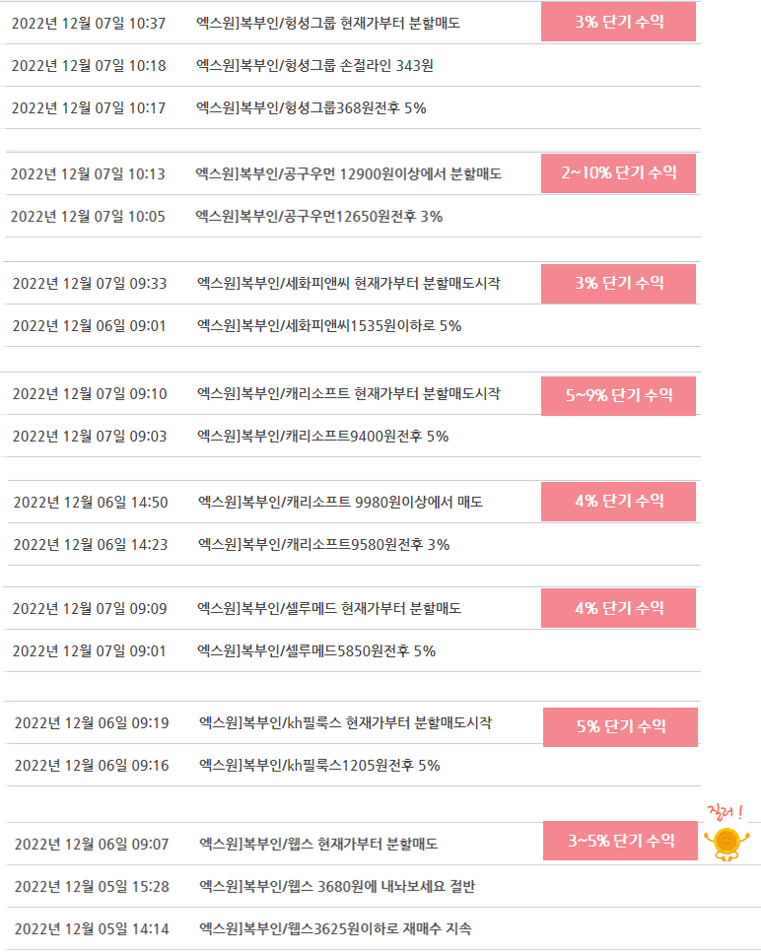Open the 세화피앤씨 현재가부터 분할매도시작 entry
Screen dimensions: 761x952
point(349,284)
